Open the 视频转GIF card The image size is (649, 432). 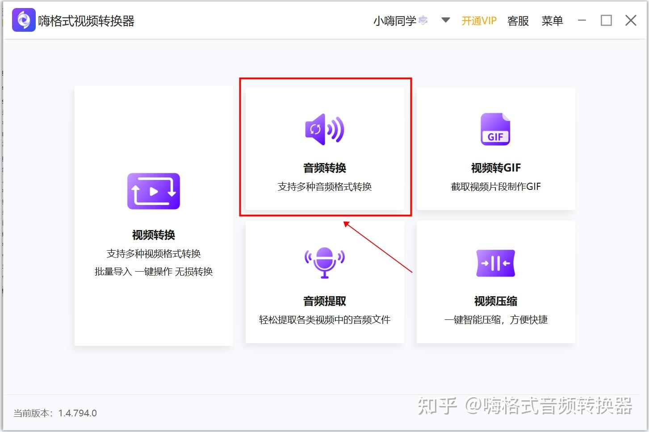pos(495,150)
